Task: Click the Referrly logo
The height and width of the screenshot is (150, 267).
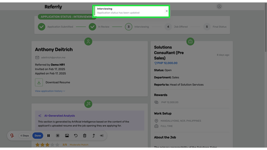Action: click(53, 7)
